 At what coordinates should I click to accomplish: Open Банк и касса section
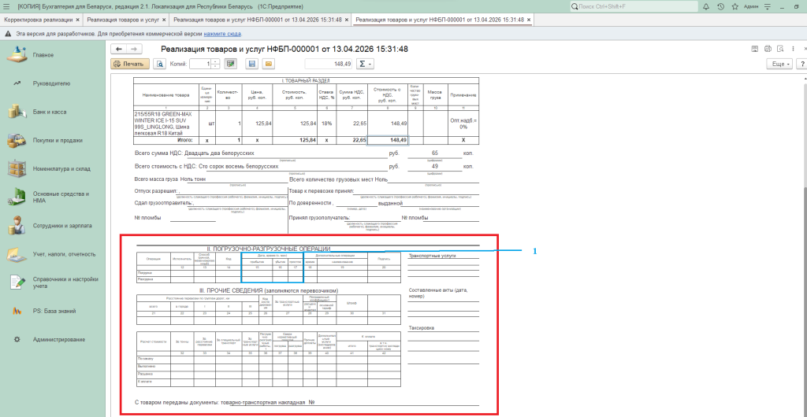pos(49,113)
